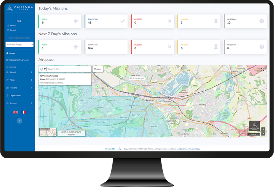274x187 pixels.
Task: Zoom out with the map minus button
Action: click(x=263, y=134)
